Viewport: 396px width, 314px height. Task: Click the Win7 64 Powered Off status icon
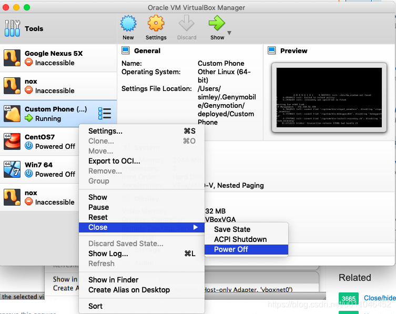click(29, 174)
